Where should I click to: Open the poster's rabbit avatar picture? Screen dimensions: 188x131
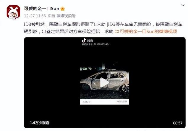click(x=13, y=12)
